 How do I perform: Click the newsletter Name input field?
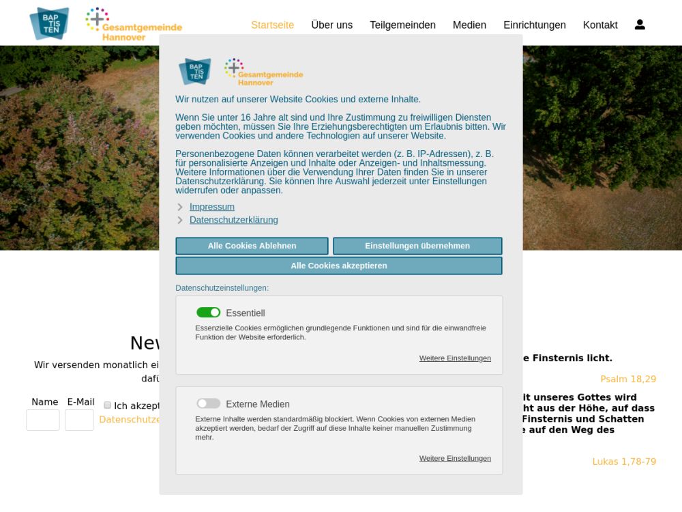click(43, 420)
